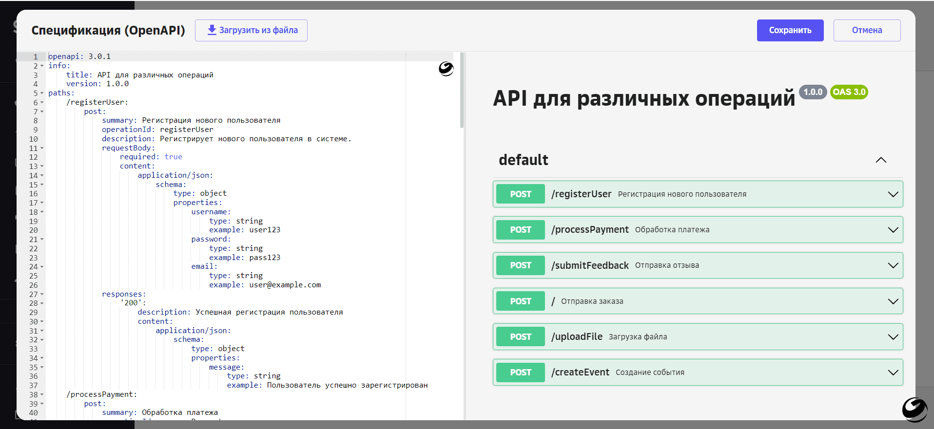934x429 pixels.
Task: Open the /registerUser endpoint path
Action: 581,194
